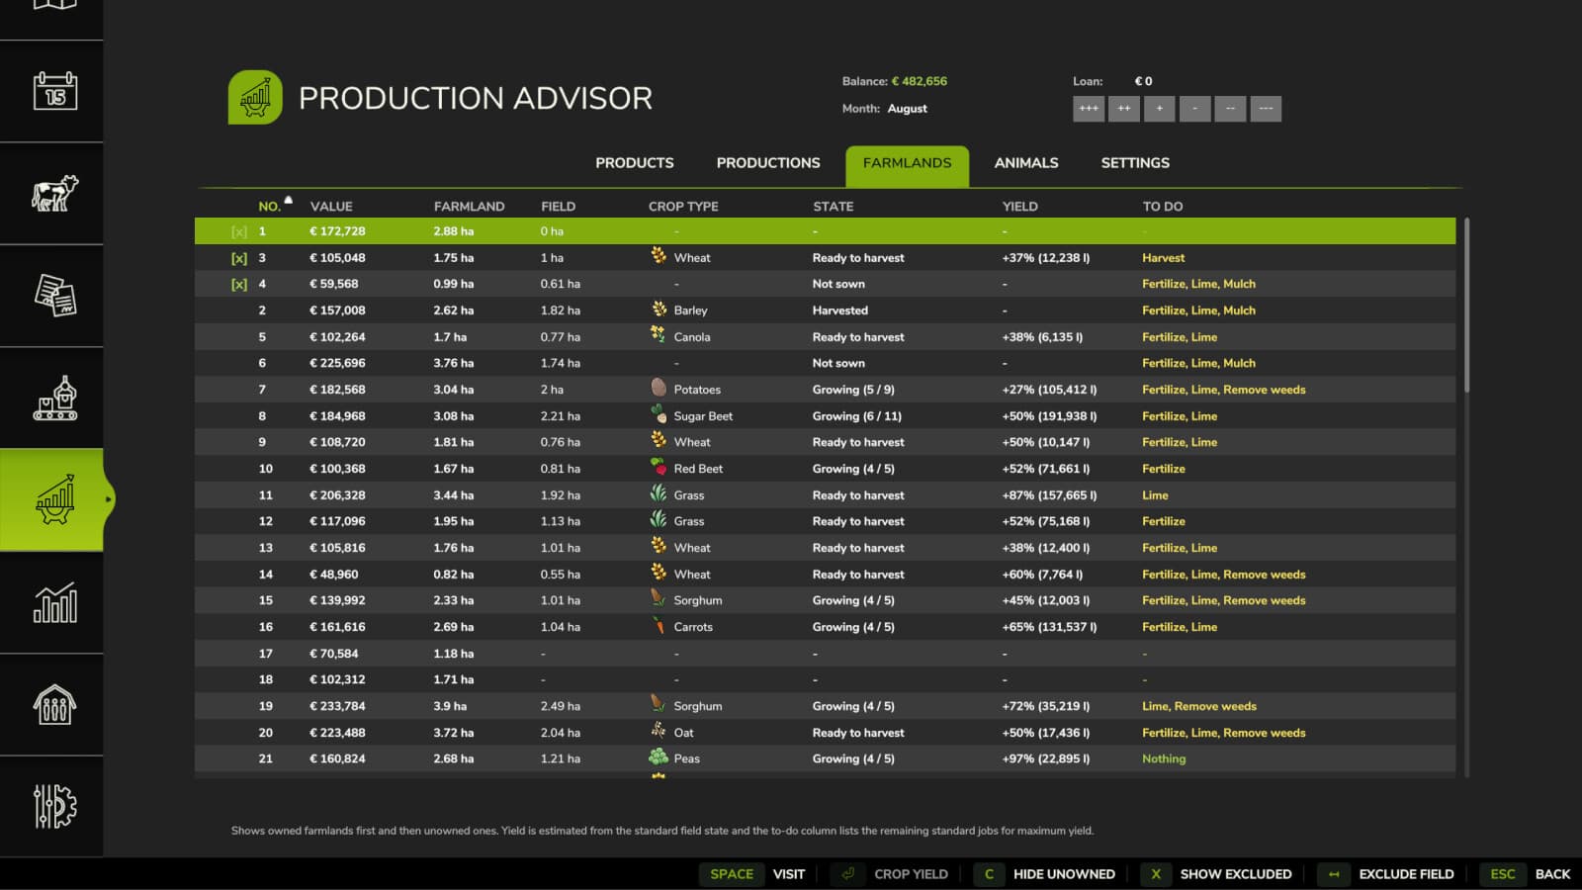Click the Nothing to-do entry for Peas
Screen dimensions: 1582x890
click(x=1164, y=758)
